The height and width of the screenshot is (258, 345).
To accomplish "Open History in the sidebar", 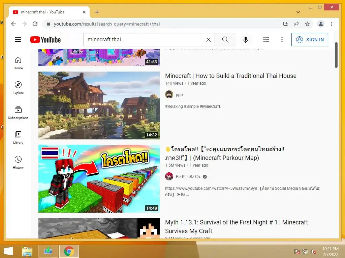I will click(18, 163).
